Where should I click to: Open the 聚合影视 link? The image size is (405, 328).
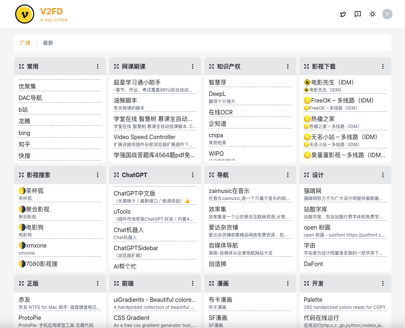coord(38,209)
